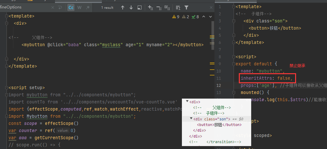Click the 8 typos check indicator

coord(195,17)
